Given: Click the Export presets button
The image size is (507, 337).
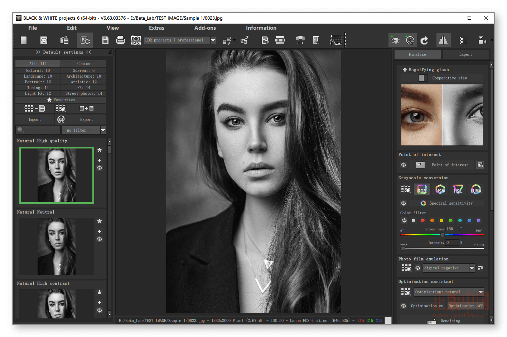Looking at the screenshot, I should point(87,119).
